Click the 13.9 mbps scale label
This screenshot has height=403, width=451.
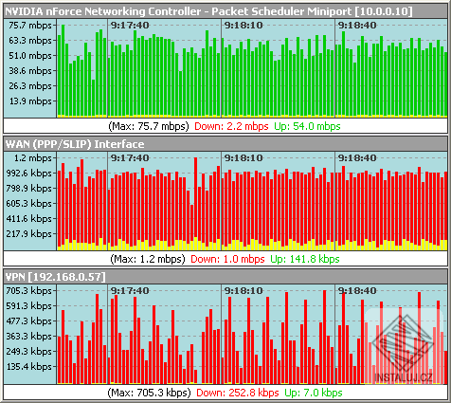tap(30, 101)
